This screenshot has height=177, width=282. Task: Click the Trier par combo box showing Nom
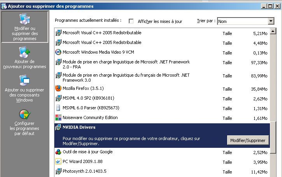pos(246,21)
